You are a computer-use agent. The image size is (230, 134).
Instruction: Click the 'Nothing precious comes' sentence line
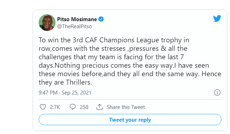(124, 66)
